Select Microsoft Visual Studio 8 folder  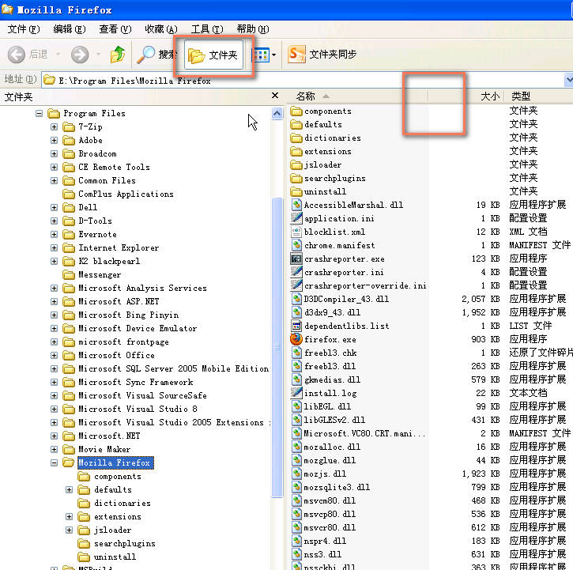click(x=138, y=409)
